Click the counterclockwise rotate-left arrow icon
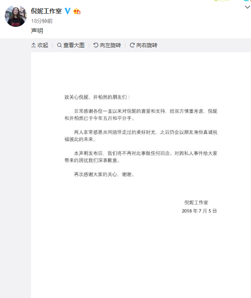 [x=96, y=45]
